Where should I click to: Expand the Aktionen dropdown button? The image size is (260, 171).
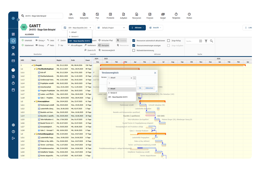(x=137, y=28)
